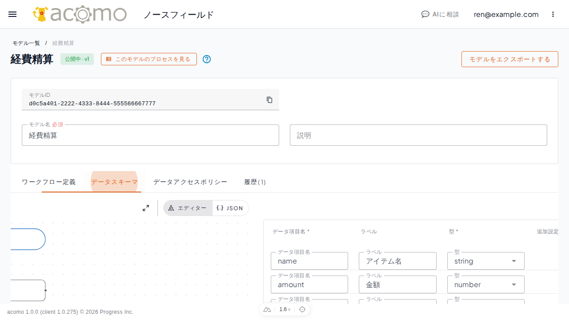This screenshot has width=569, height=320.
Task: Click the モデル名 input field
Action: 150,135
